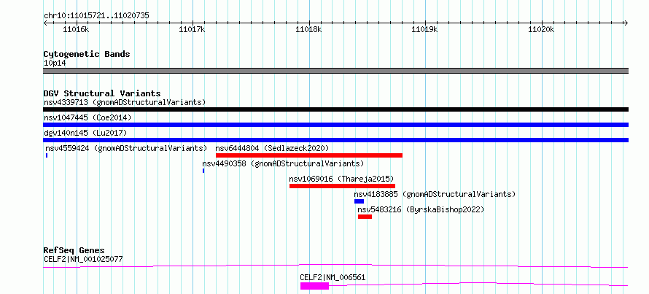Open the nsv1047445 (Coe2014) label

pyautogui.click(x=88, y=117)
